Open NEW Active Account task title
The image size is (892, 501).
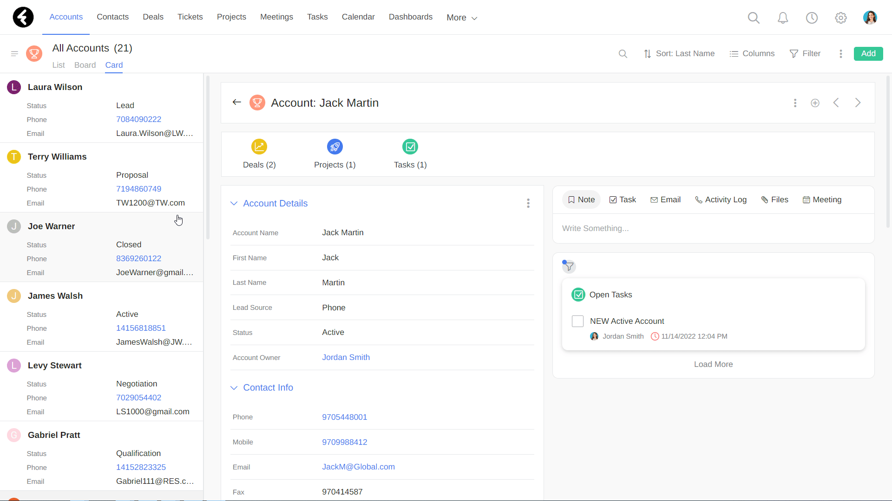pyautogui.click(x=627, y=321)
